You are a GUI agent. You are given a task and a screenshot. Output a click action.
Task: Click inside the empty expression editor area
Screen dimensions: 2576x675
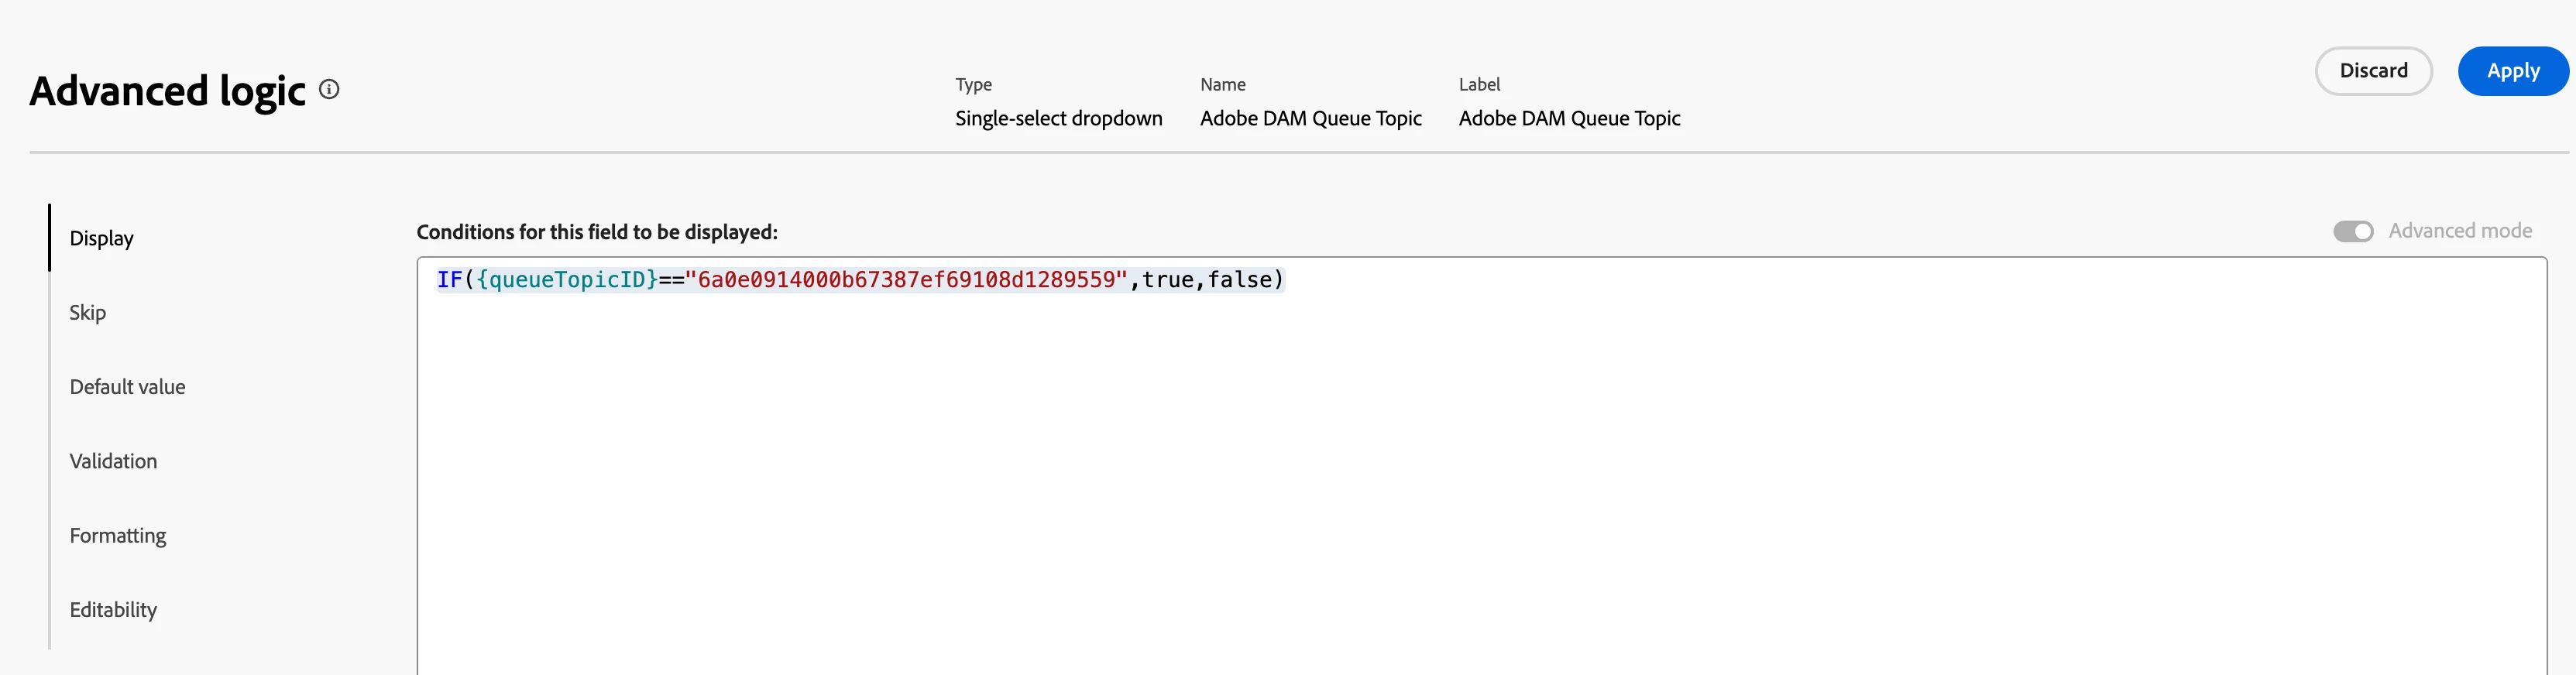coord(1481,480)
